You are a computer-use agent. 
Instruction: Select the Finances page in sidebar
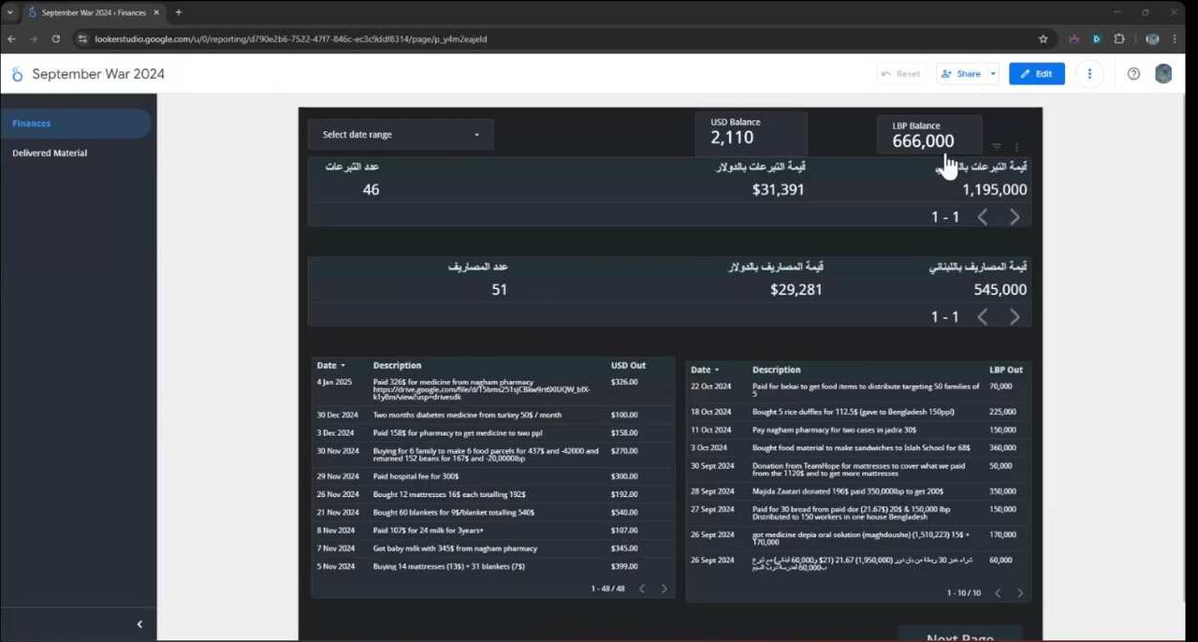tap(32, 124)
